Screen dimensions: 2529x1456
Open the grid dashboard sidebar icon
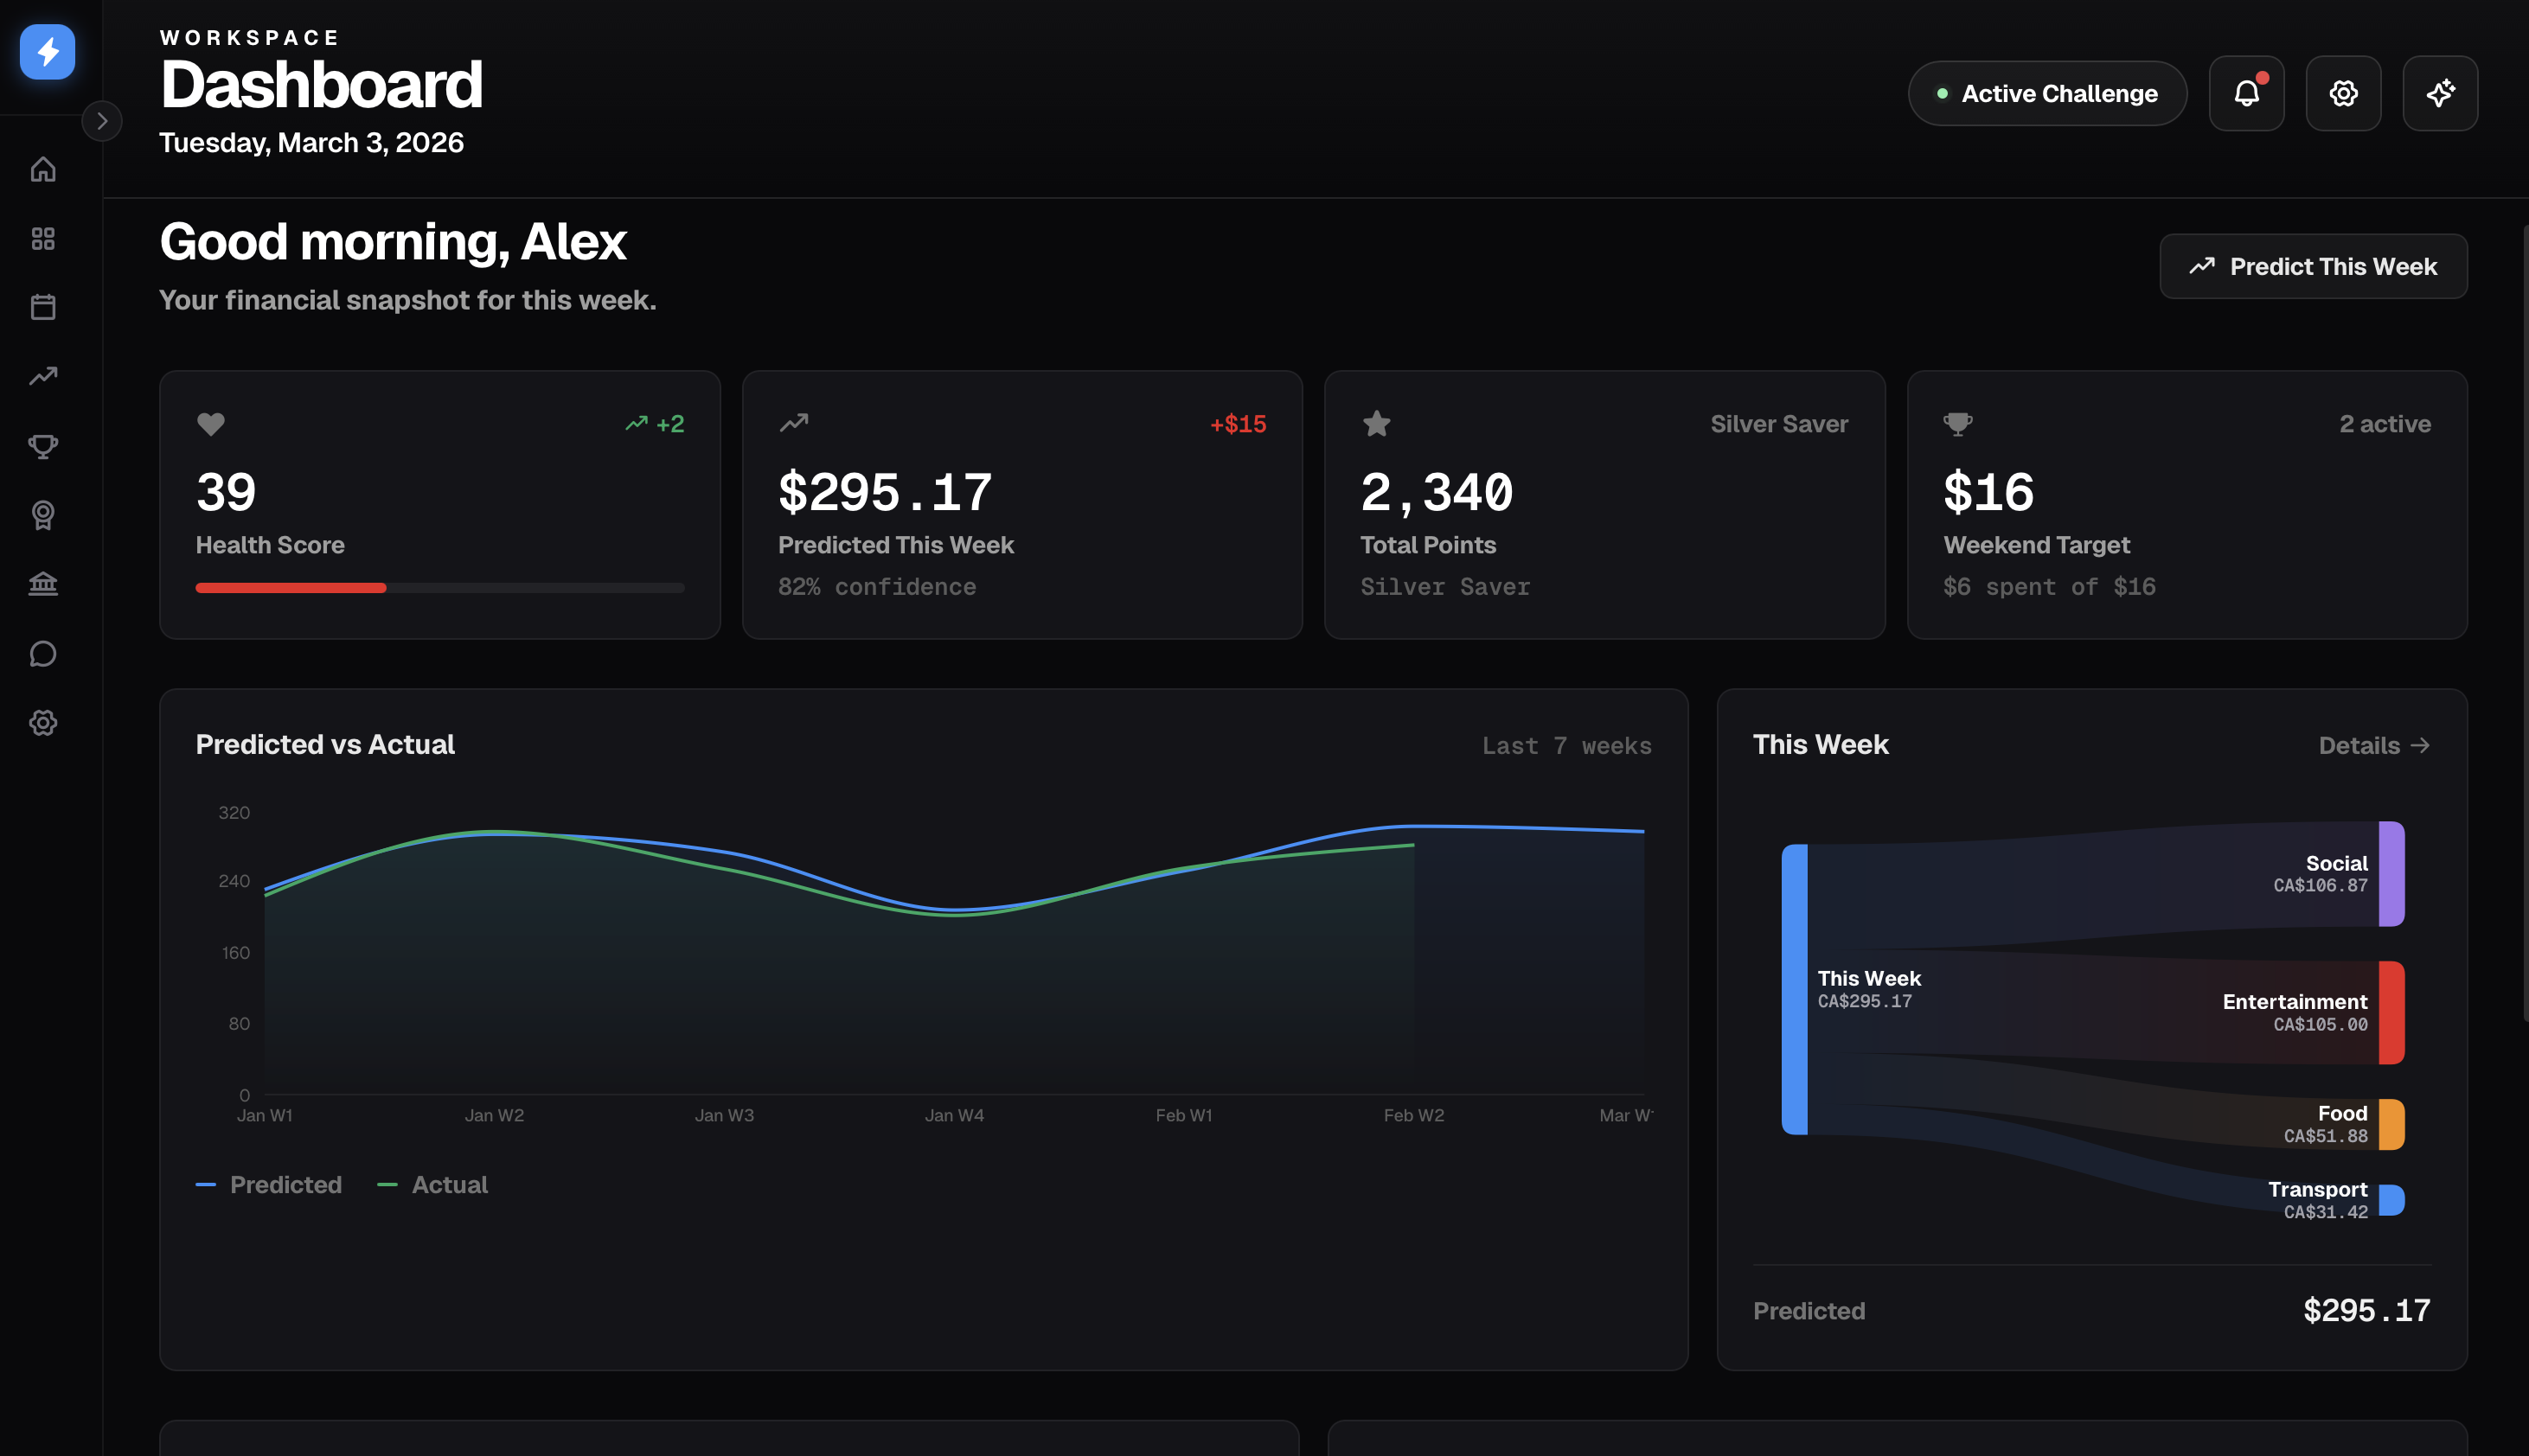tap(43, 238)
